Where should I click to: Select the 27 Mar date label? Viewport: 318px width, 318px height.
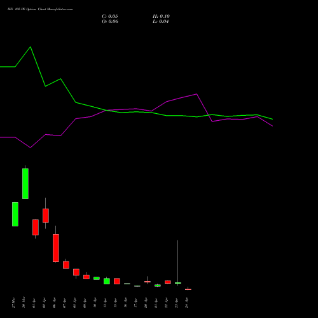pos(13,303)
